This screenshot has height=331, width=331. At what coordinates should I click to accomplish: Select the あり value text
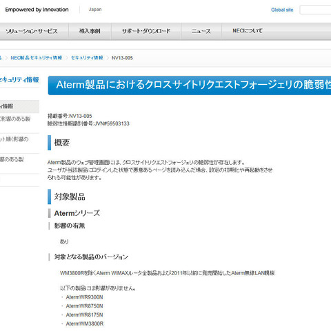[x=64, y=241]
